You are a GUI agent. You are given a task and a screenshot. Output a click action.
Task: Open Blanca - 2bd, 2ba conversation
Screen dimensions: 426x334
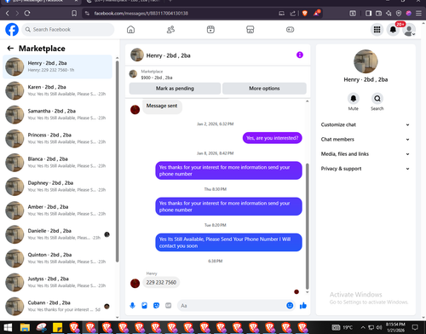(x=57, y=163)
